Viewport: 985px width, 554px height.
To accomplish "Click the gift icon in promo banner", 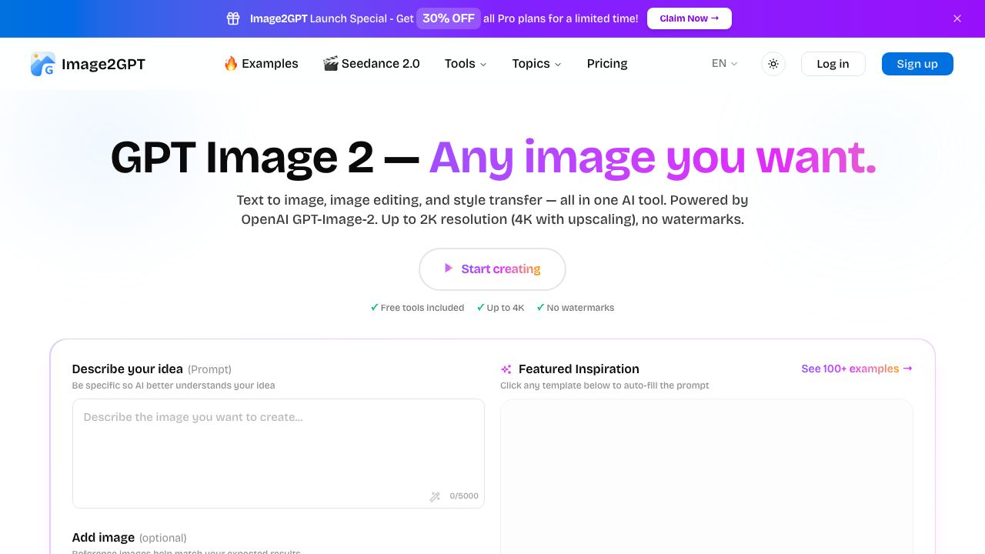I will [233, 18].
